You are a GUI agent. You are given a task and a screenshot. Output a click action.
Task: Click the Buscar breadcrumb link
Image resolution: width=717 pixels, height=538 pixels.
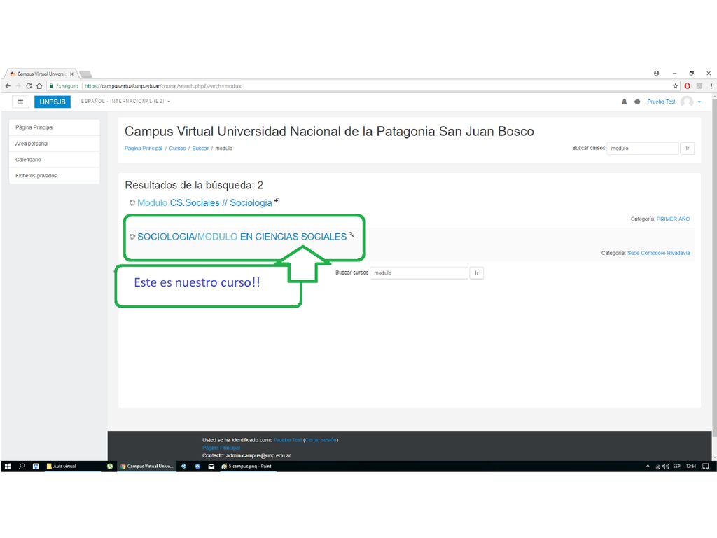pyautogui.click(x=200, y=149)
